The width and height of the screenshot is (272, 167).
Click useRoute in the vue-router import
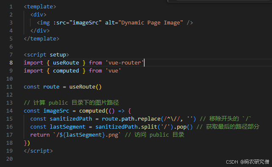click(66, 63)
